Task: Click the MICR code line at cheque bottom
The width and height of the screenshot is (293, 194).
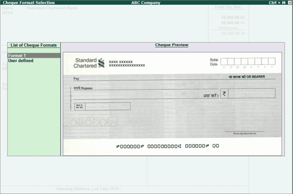Action: 167,146
